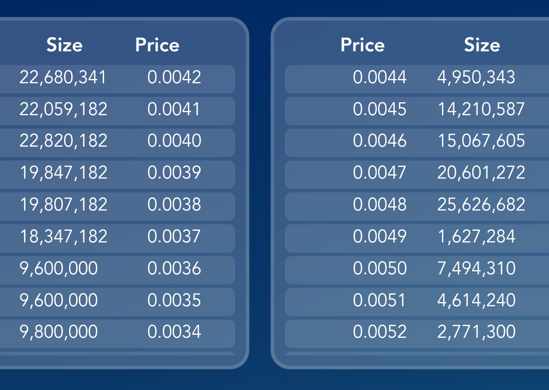Click ask price 0.0044
The image size is (549, 390).
click(x=380, y=77)
